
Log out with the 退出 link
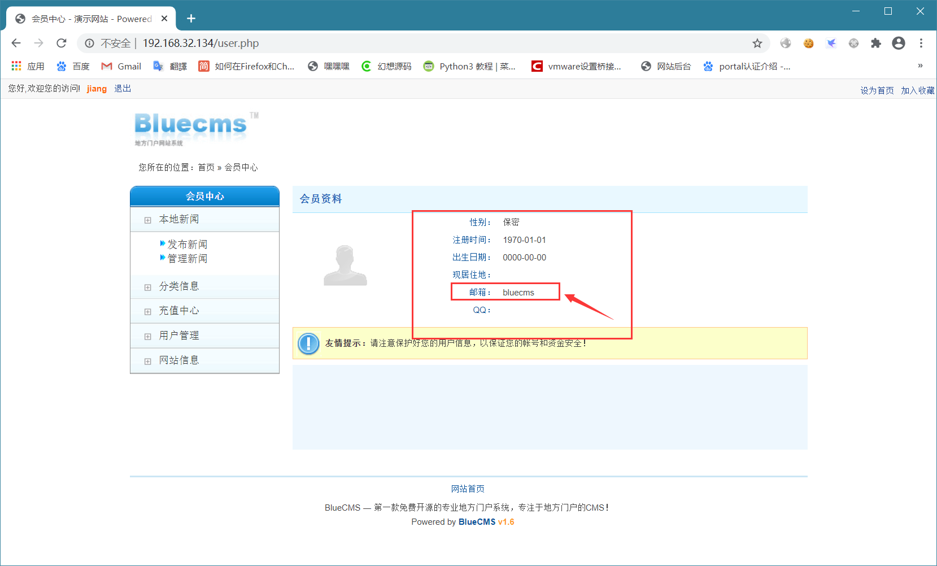[x=123, y=89]
